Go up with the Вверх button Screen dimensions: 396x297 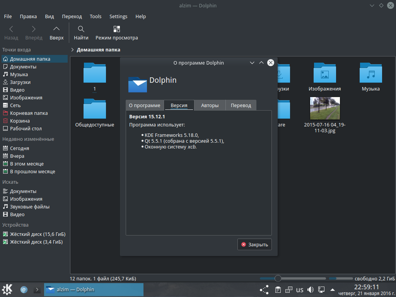point(56,33)
